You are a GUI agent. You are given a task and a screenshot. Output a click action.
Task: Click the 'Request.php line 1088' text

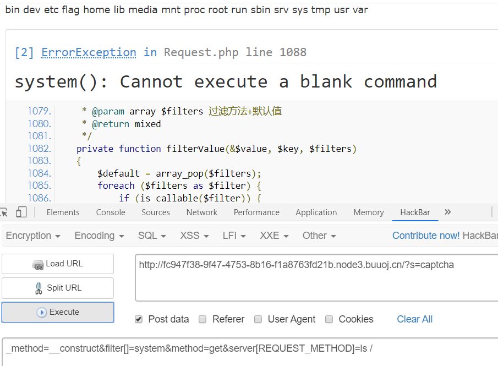pyautogui.click(x=235, y=52)
